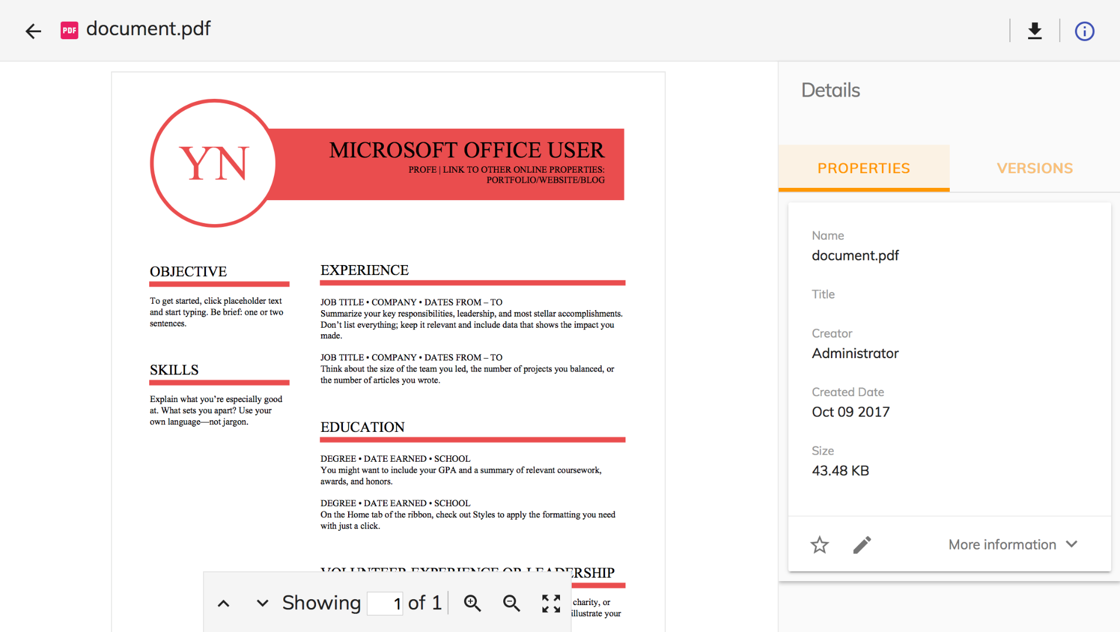1120x632 pixels.
Task: Go to previous page with up chevron
Action: (224, 603)
